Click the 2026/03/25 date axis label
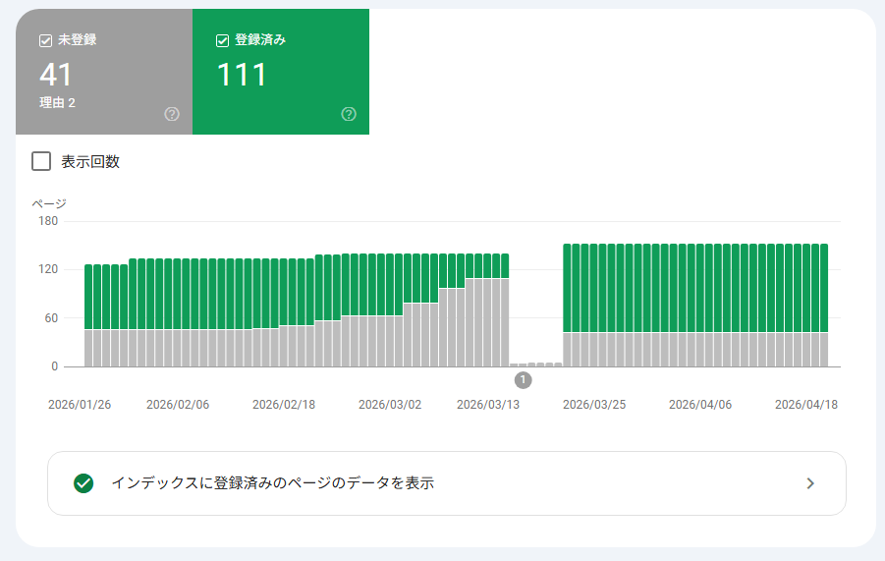 coord(594,405)
